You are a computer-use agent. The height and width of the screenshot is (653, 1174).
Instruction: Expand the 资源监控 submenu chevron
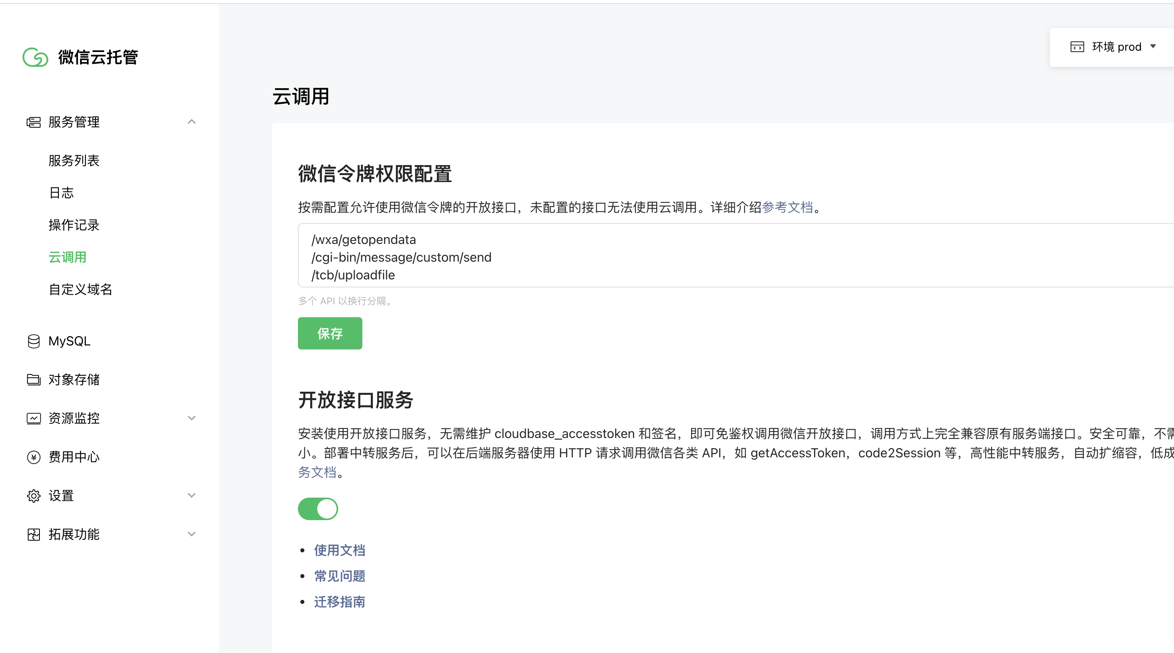(x=191, y=418)
